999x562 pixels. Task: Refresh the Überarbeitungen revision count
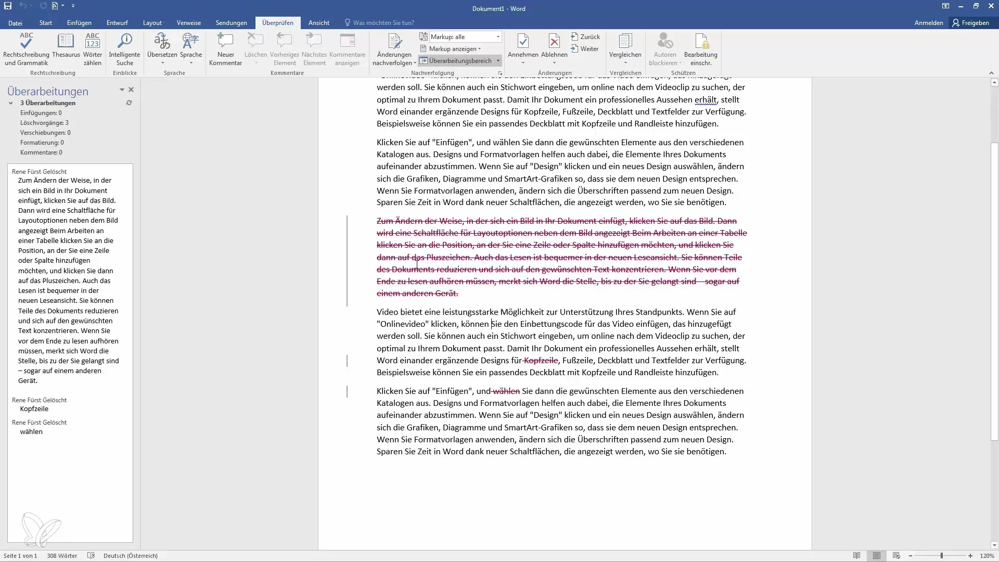click(x=129, y=103)
